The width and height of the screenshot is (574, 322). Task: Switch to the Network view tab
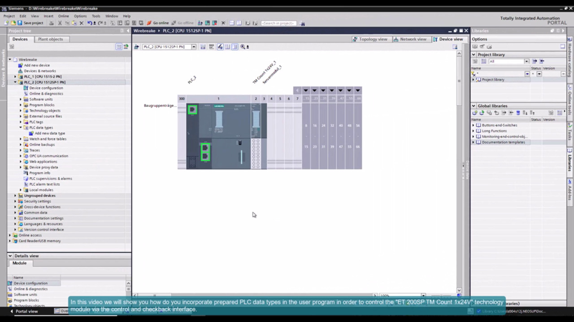coord(410,39)
